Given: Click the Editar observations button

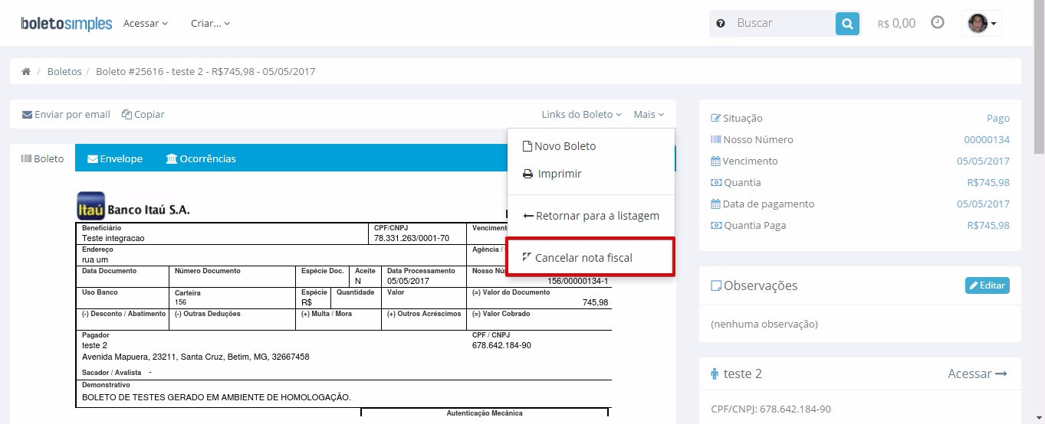Looking at the screenshot, I should pyautogui.click(x=987, y=285).
